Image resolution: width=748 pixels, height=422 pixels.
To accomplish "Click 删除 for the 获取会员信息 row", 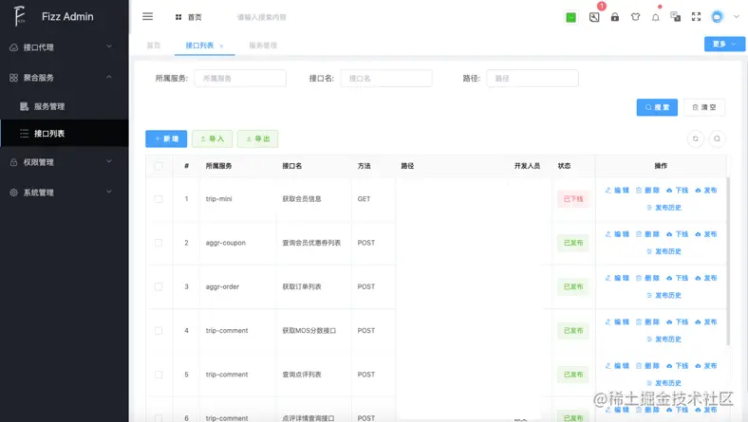I will click(647, 191).
